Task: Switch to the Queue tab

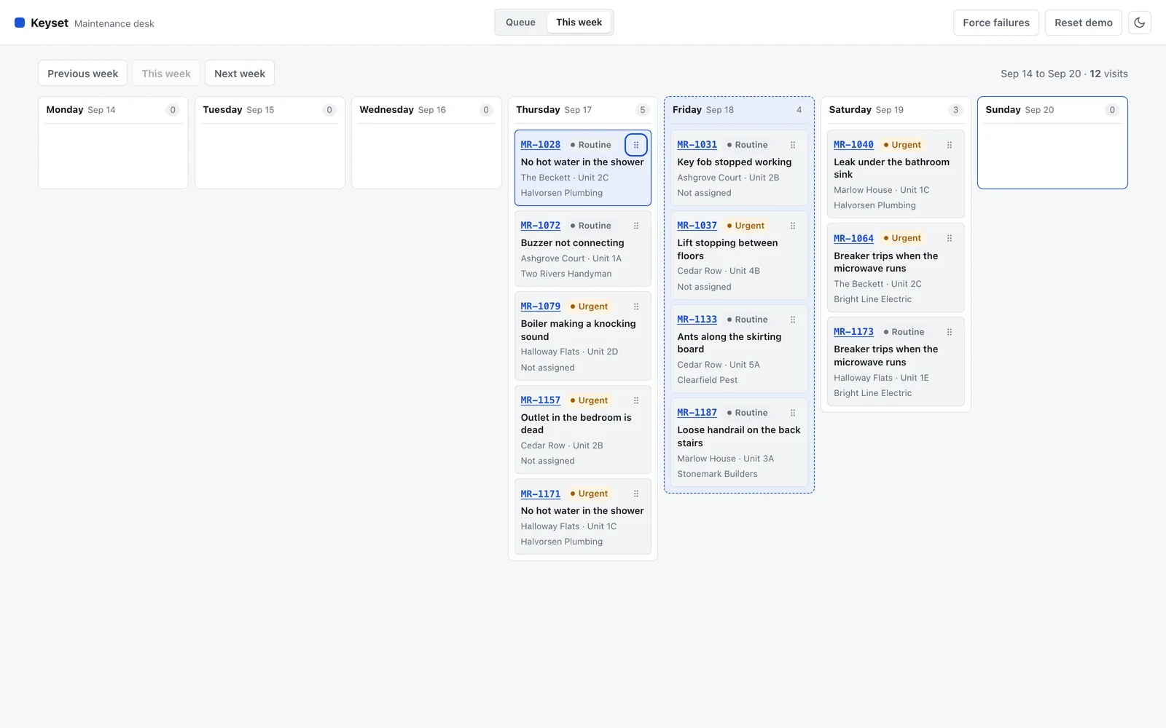Action: click(520, 23)
